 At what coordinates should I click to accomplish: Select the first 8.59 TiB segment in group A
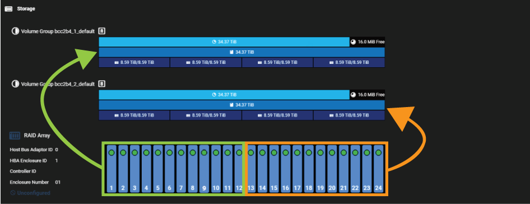point(134,63)
